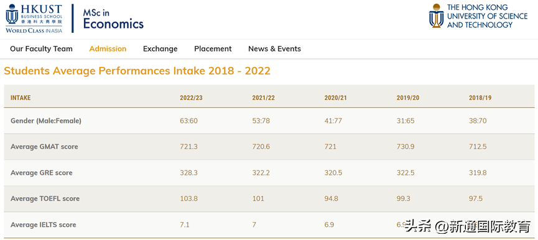The width and height of the screenshot is (538, 240).
Task: Click the 328.3 GRE score cell
Action: (188, 172)
